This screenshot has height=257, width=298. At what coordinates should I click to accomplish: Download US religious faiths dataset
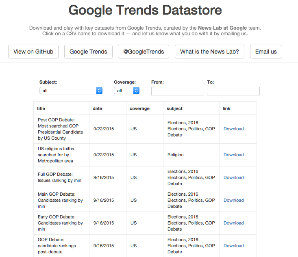(234, 155)
